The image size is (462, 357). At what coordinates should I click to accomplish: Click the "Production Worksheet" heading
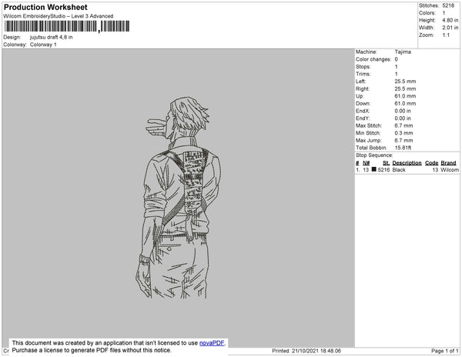pyautogui.click(x=45, y=7)
